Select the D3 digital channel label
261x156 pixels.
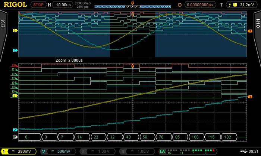15,78
